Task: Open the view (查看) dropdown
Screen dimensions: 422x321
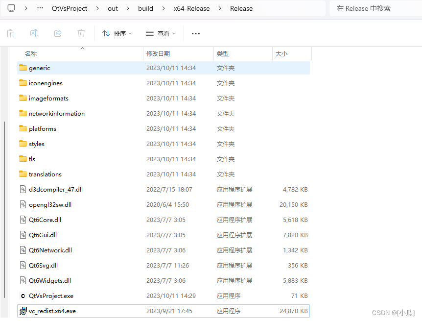Action: 161,33
